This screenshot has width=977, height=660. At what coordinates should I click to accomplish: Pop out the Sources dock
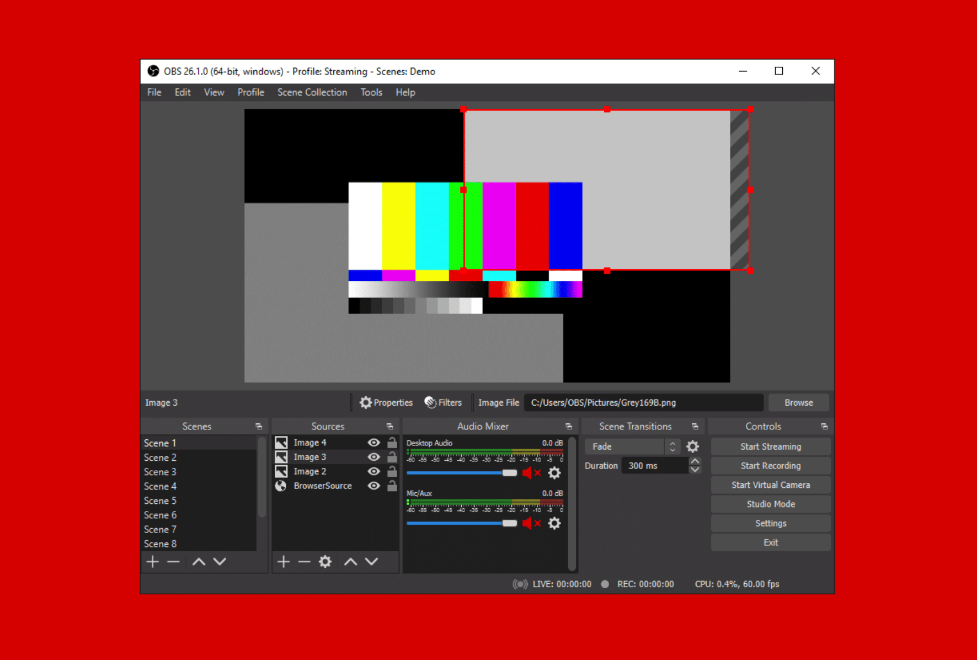pyautogui.click(x=390, y=427)
